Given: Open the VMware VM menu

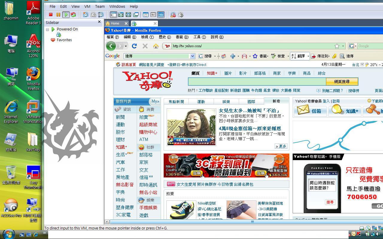Looking at the screenshot, I should pyautogui.click(x=87, y=6).
